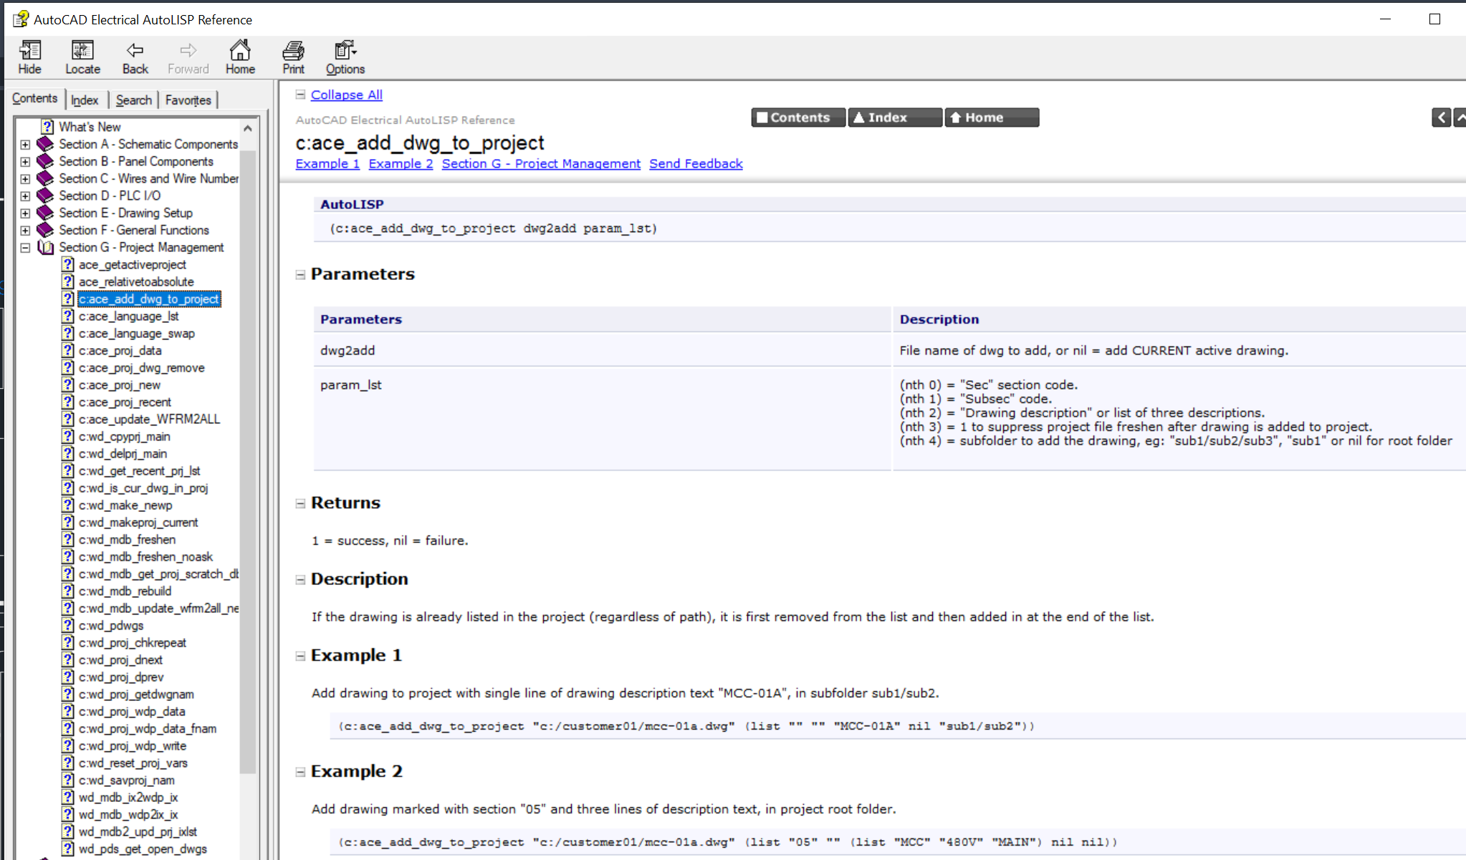Click the contents tree scroll up arrow

[248, 128]
